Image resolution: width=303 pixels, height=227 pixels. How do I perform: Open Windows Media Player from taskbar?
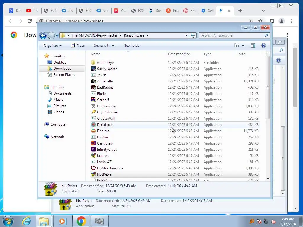click(x=62, y=221)
